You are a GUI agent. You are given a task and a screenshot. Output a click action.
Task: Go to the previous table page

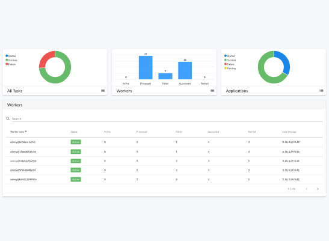[307, 189]
